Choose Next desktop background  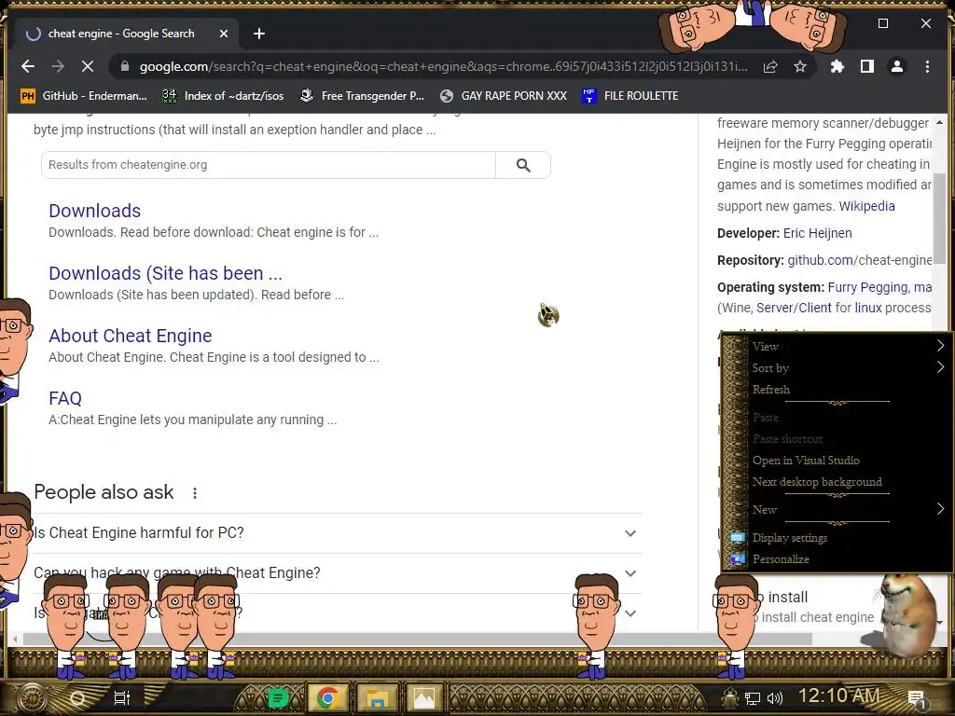[848, 482]
